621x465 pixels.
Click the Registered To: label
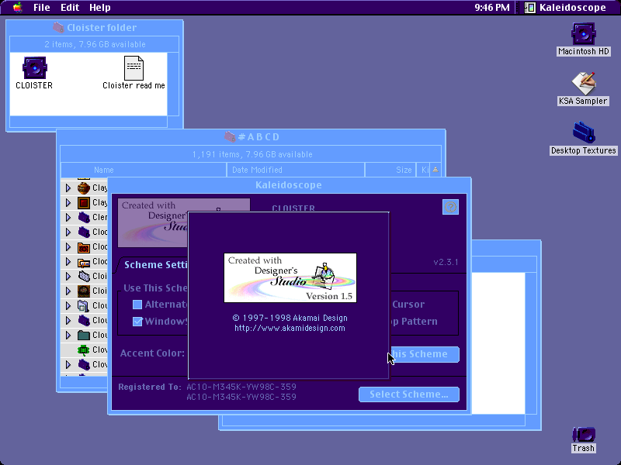pos(150,387)
